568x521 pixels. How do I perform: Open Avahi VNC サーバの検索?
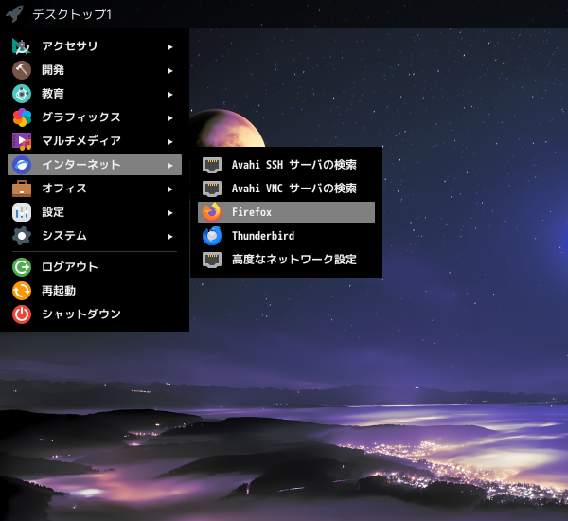point(286,189)
